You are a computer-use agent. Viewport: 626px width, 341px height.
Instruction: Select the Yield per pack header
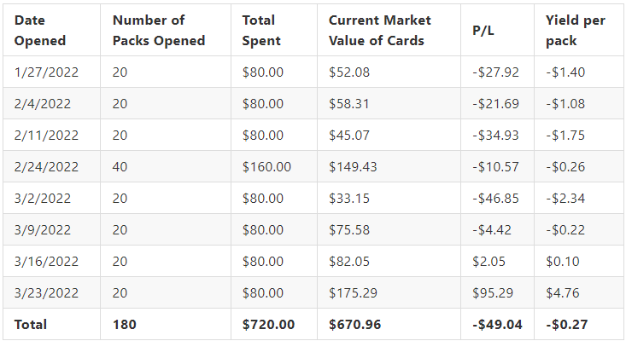pyautogui.click(x=576, y=31)
